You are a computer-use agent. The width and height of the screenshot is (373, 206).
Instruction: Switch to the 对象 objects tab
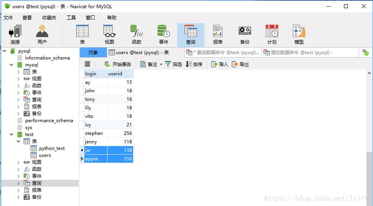click(93, 52)
